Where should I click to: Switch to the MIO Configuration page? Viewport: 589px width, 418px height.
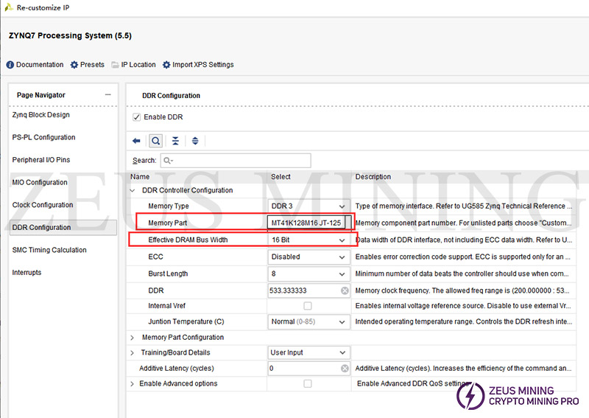40,183
